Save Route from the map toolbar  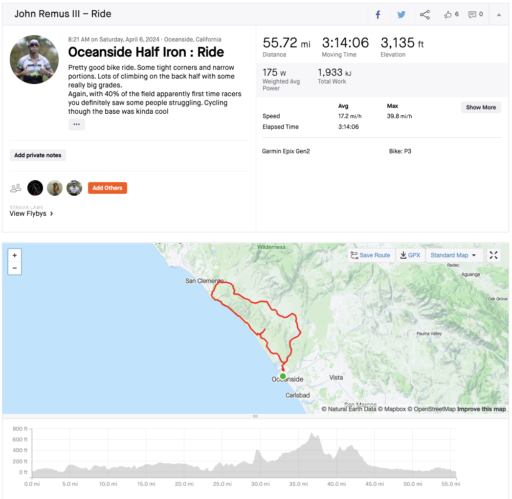[x=370, y=255]
